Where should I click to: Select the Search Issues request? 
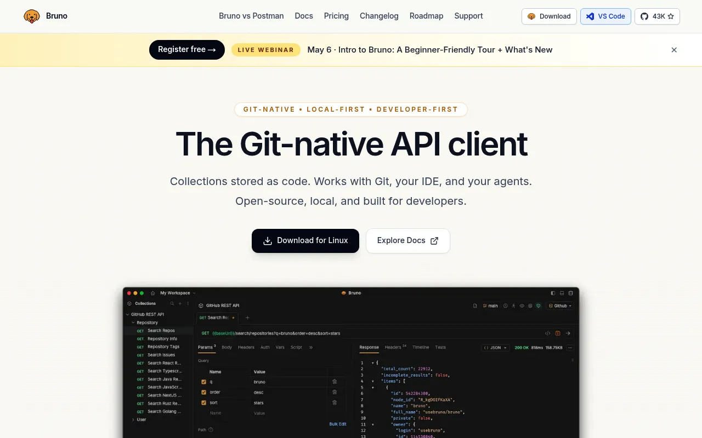click(158, 355)
